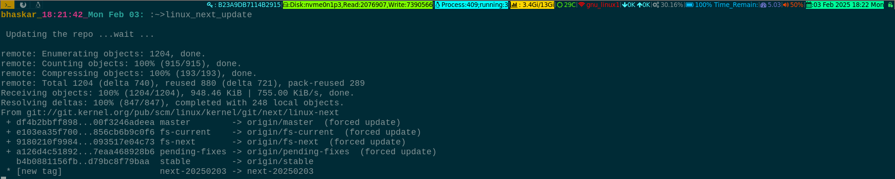
Task: Click the linux_next_update command text
Action: click(x=209, y=15)
